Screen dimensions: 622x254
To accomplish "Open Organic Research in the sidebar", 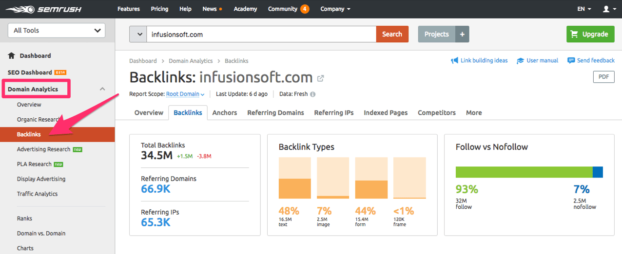I will pyautogui.click(x=39, y=120).
